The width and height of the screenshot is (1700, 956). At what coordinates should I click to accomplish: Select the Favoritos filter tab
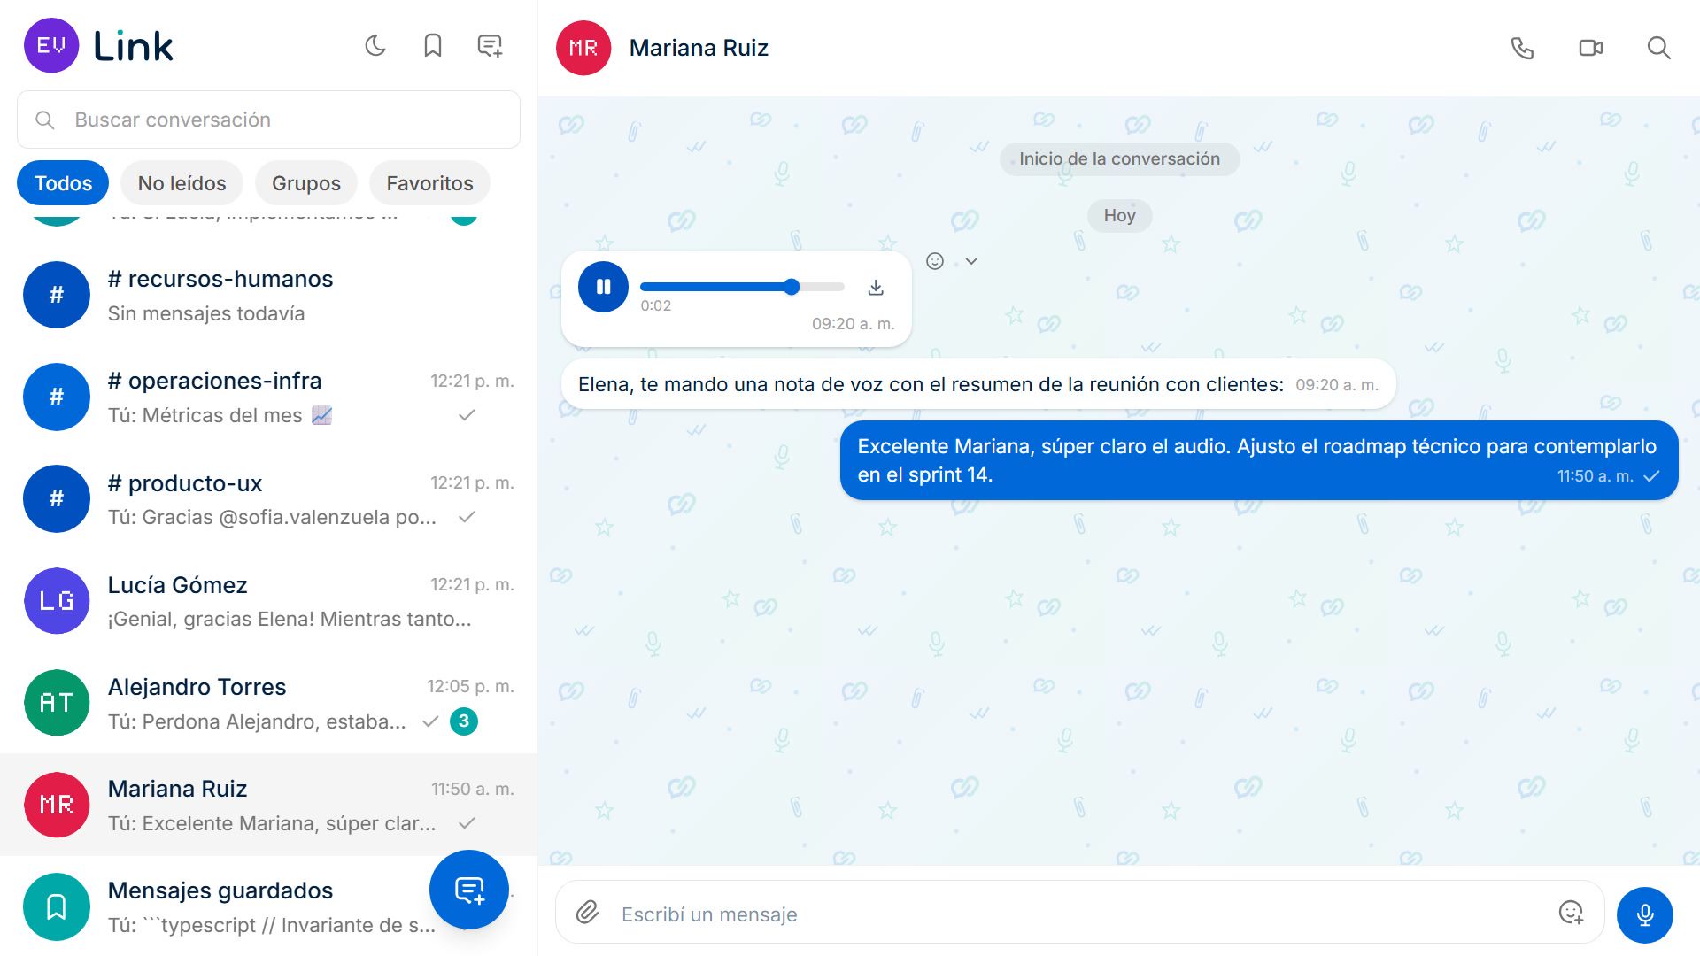point(429,183)
